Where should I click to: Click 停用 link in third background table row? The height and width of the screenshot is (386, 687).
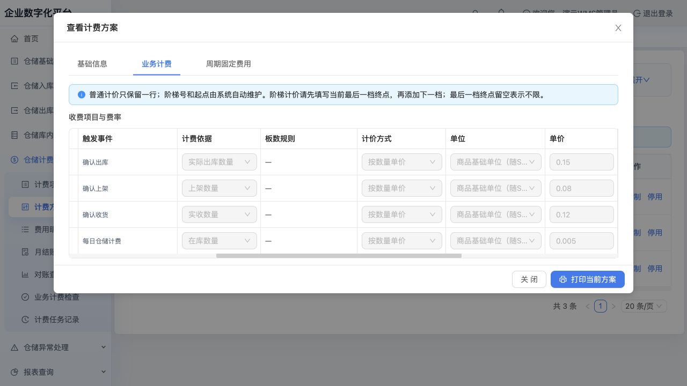(655, 269)
